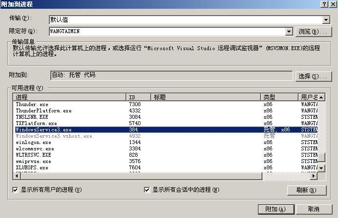Click the horizontal scrollbar thumb

141,176
